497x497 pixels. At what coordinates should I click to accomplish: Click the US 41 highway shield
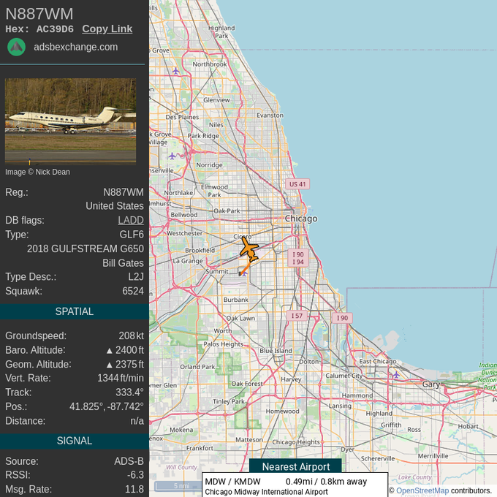[297, 184]
